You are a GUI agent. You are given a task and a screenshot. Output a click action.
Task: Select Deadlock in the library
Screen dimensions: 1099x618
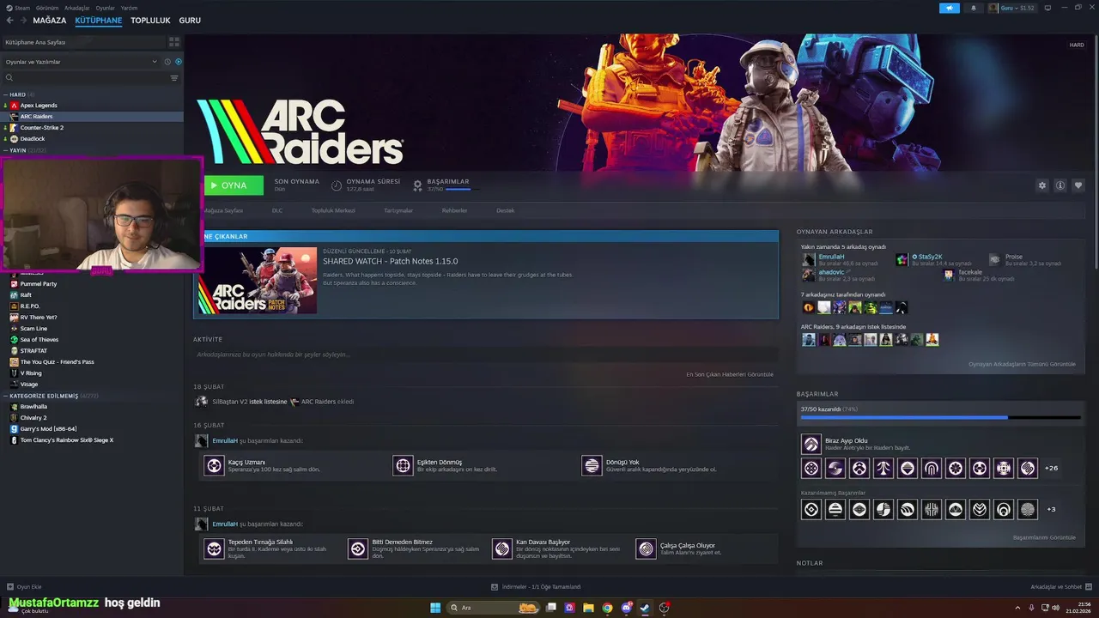point(33,139)
